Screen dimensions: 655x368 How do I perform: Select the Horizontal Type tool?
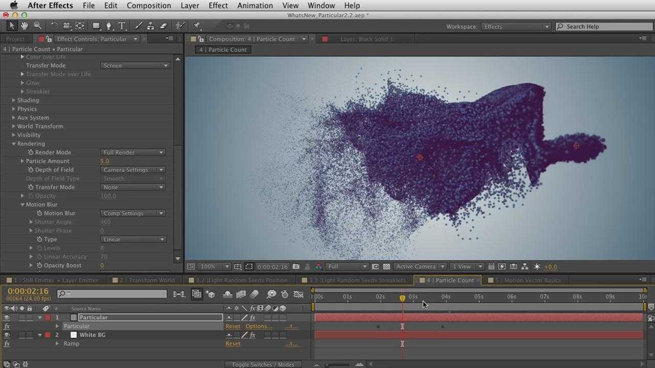click(x=122, y=26)
